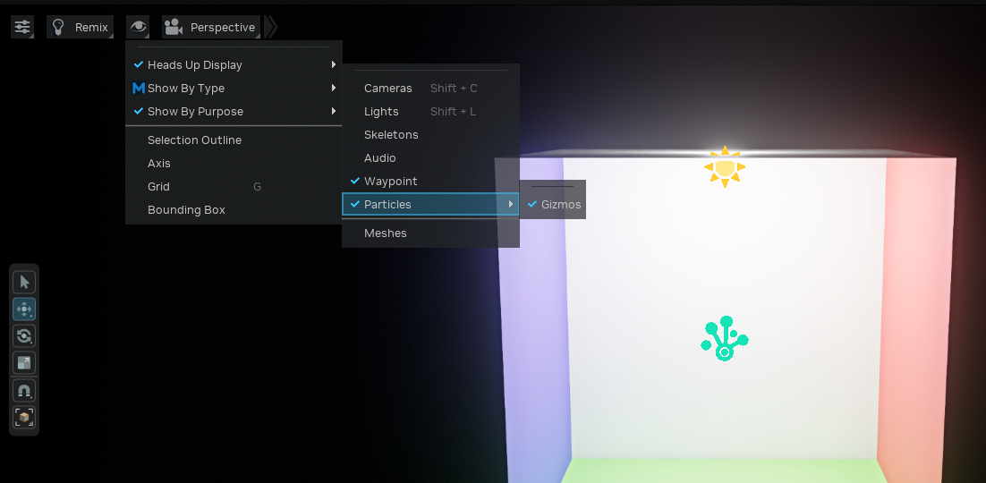This screenshot has height=483, width=986.
Task: Uncheck Gizmos in Particles submenu
Action: point(553,205)
